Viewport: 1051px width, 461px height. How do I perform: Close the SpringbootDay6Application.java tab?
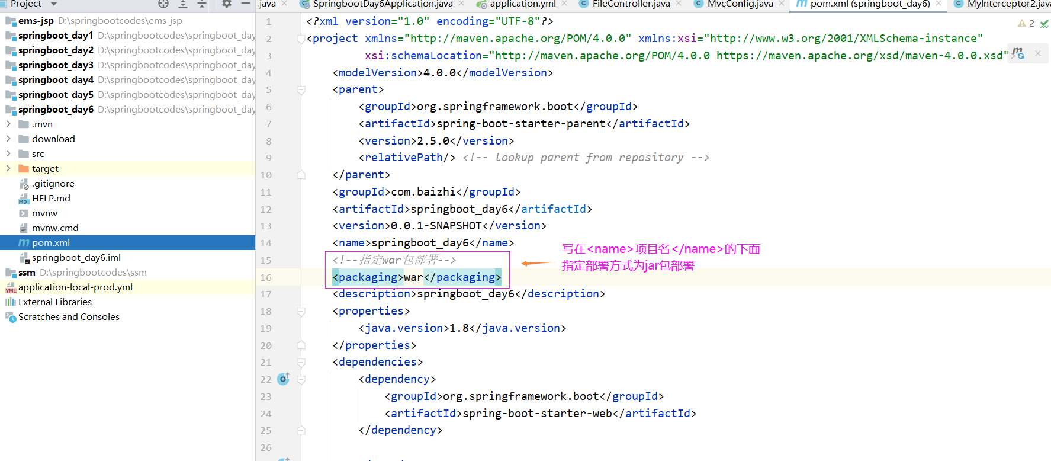coord(462,4)
